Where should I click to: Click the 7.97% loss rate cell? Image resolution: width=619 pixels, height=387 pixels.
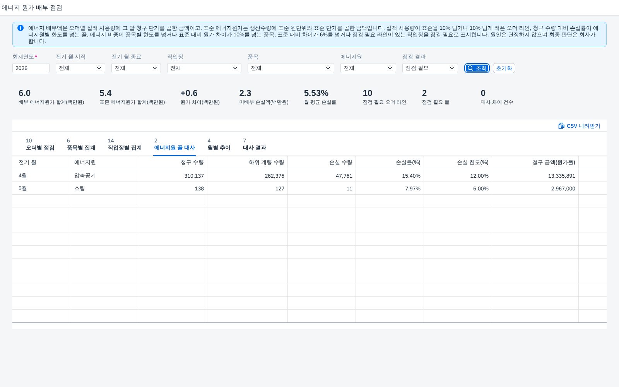390,188
